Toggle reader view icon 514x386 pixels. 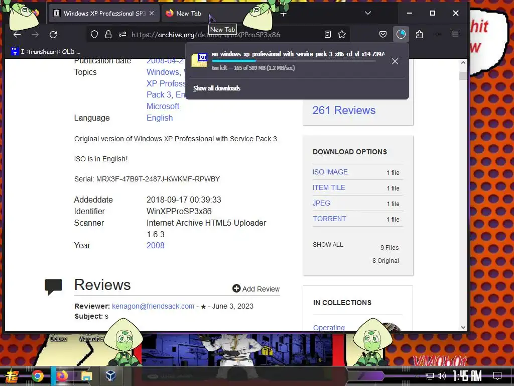[327, 34]
